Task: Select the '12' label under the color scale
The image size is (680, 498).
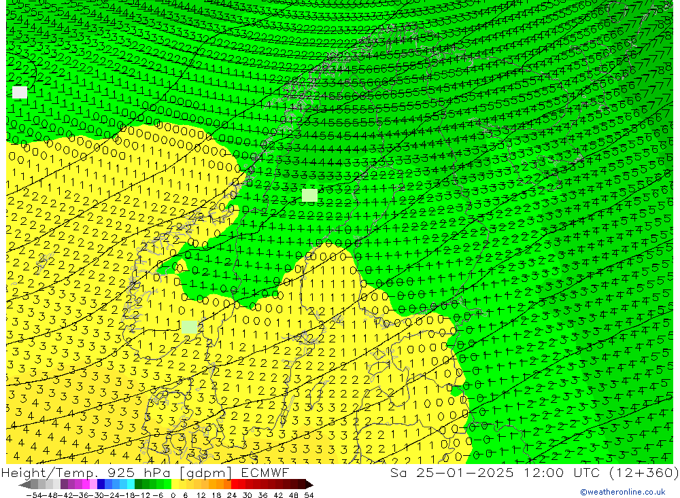Action: (x=201, y=495)
